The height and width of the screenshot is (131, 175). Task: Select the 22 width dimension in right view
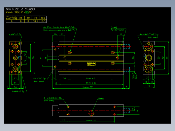click(x=149, y=86)
